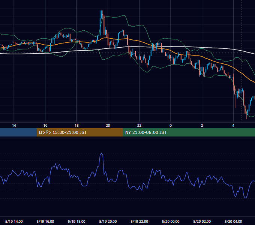Click the 5/19 22:00 date label

click(x=139, y=221)
